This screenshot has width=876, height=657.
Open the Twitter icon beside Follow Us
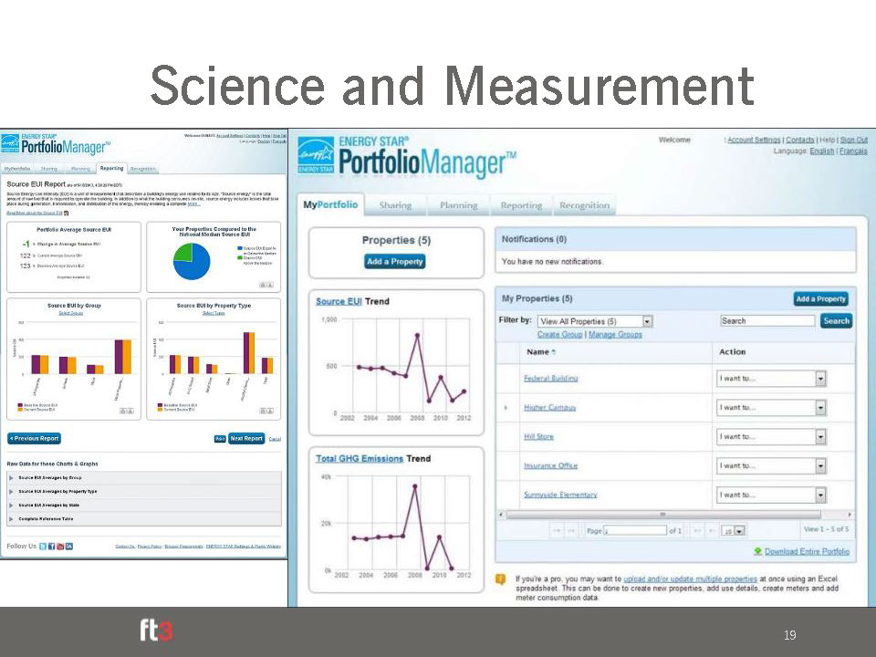(x=43, y=547)
